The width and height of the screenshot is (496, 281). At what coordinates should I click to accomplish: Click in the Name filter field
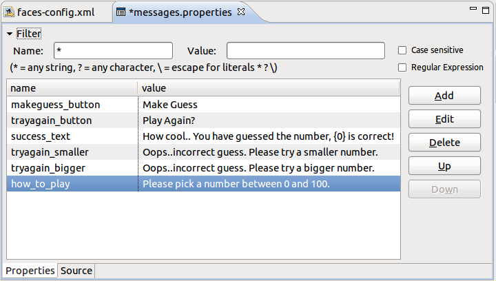113,51
